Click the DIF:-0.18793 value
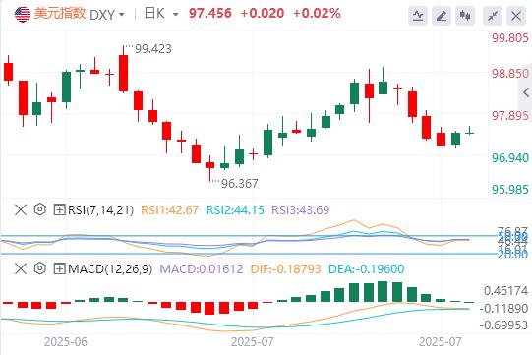Screen dimensions: 532x355 pyautogui.click(x=286, y=269)
